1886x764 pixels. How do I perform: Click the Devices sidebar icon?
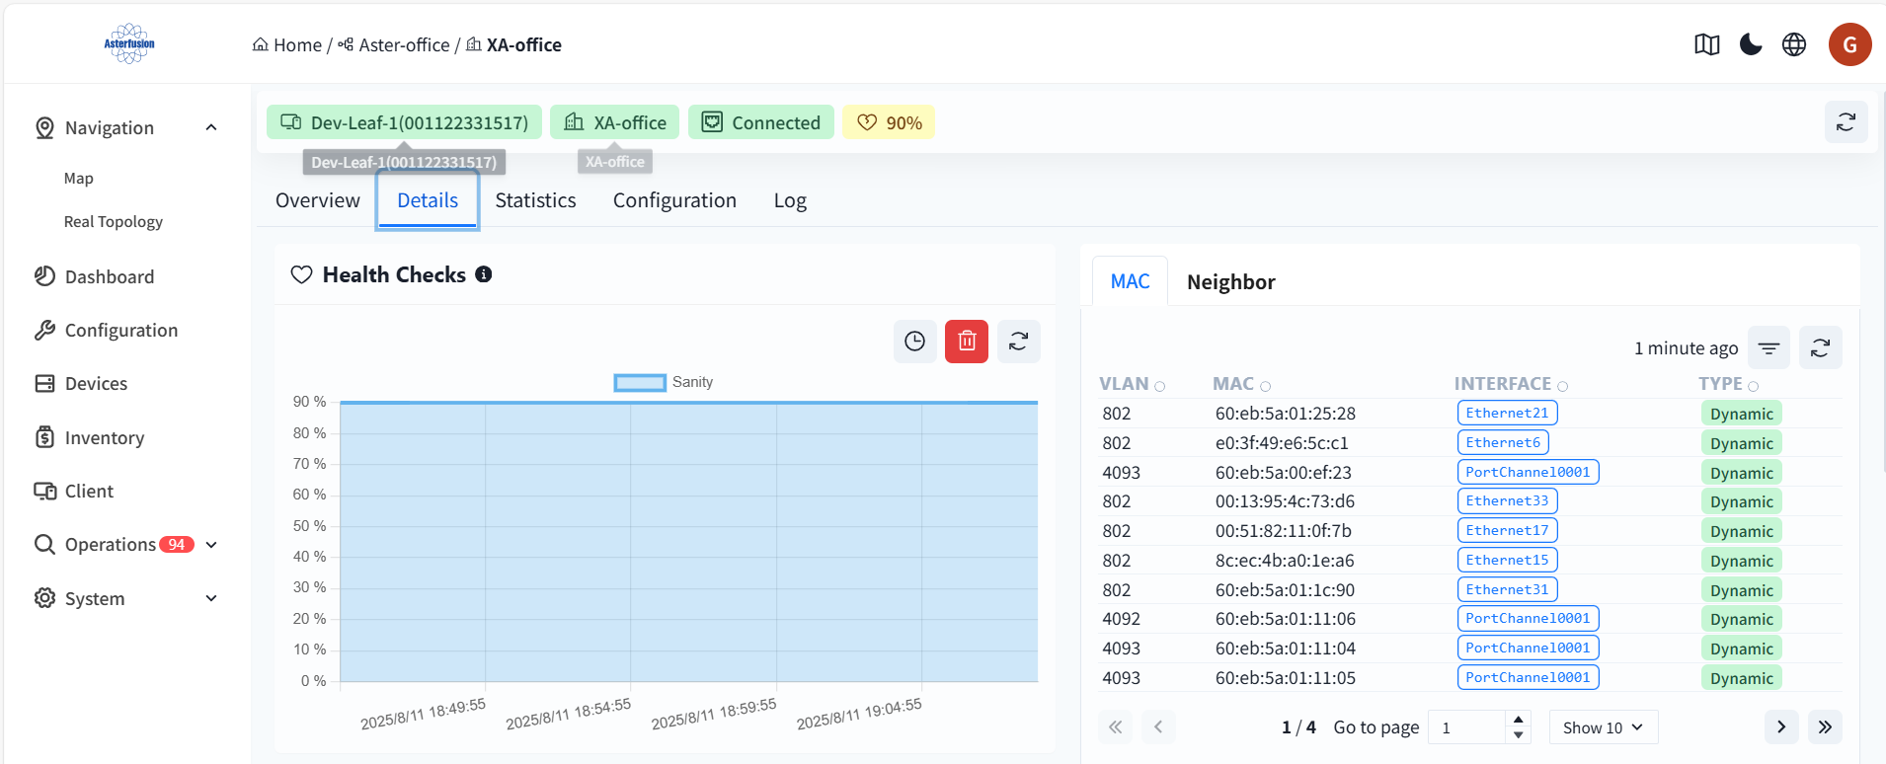point(44,384)
